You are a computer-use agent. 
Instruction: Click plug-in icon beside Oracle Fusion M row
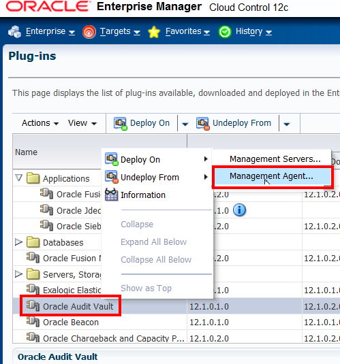[x=33, y=258]
